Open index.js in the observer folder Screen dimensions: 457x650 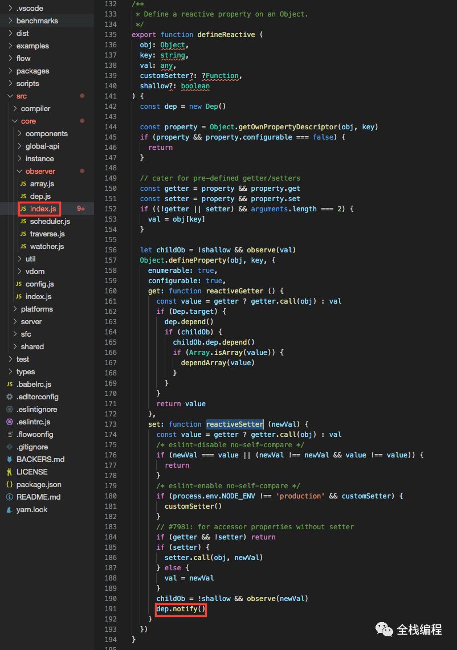[43, 209]
